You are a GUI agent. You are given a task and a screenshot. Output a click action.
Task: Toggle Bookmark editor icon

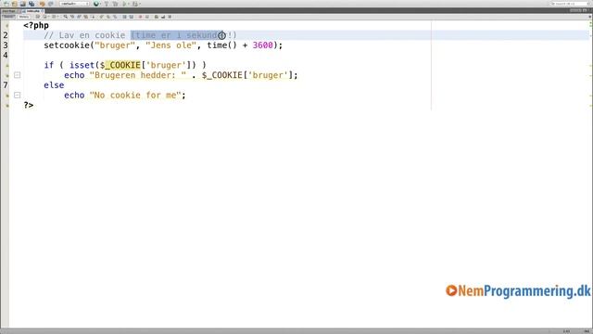pos(115,17)
